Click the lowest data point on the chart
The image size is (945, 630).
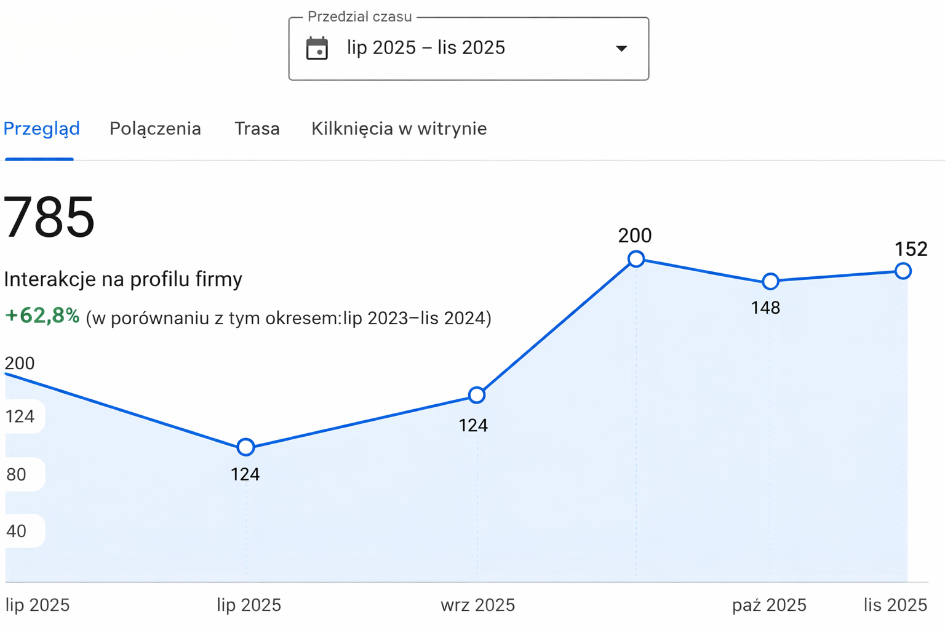click(x=245, y=447)
